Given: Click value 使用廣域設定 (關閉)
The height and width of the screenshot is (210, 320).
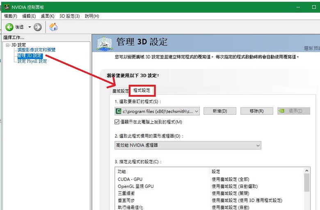Looking at the screenshot, I should pyautogui.click(x=231, y=193).
